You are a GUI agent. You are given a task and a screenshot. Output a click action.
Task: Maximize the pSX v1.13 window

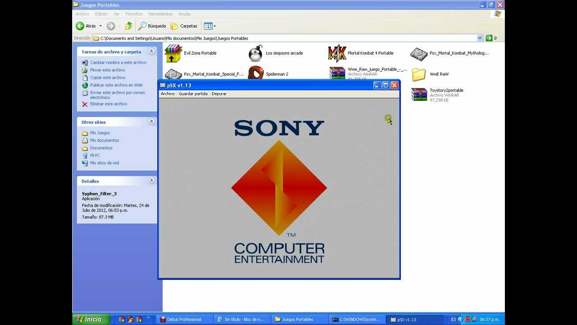pos(386,85)
